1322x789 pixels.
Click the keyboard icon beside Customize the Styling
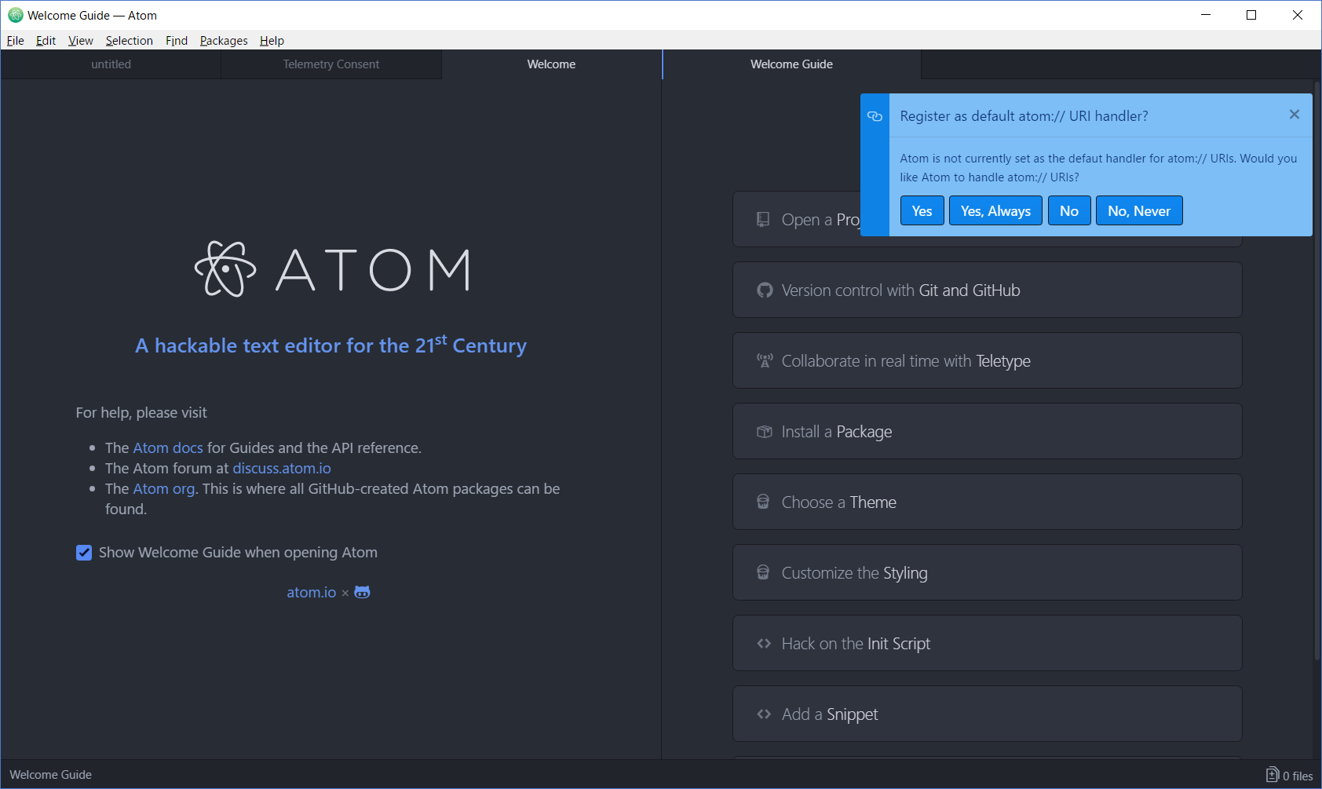click(764, 572)
